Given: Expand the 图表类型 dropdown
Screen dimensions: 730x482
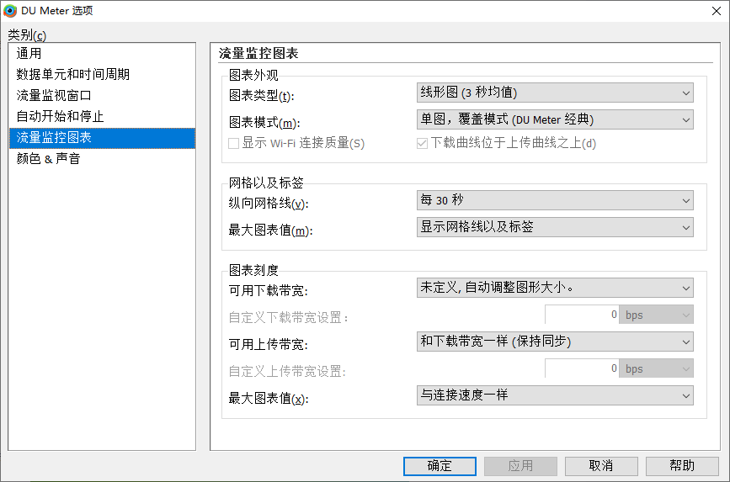Looking at the screenshot, I should (555, 93).
